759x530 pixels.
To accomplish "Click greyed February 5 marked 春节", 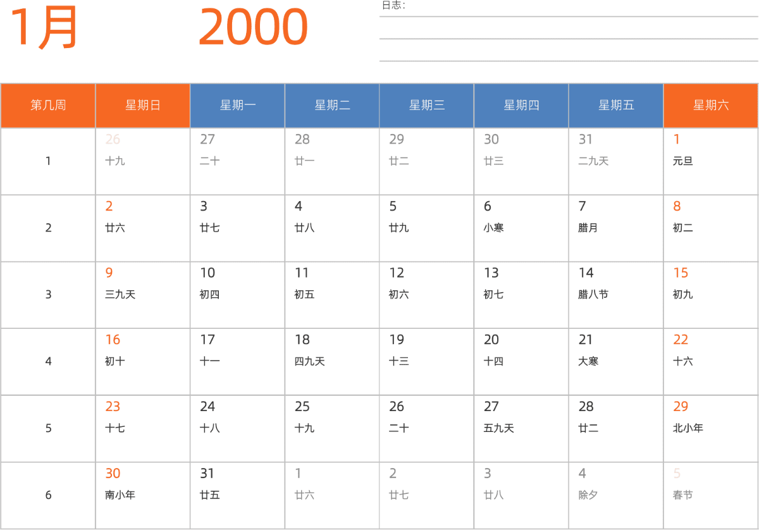I will [x=711, y=495].
